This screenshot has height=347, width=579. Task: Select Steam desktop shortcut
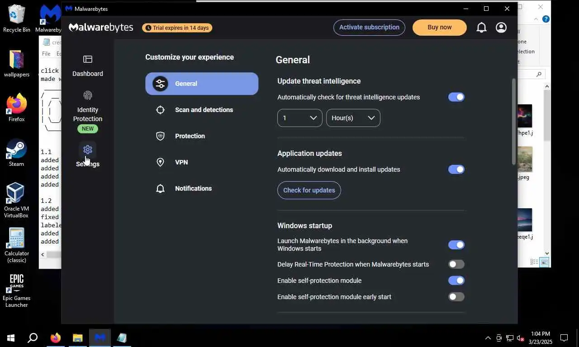click(17, 153)
